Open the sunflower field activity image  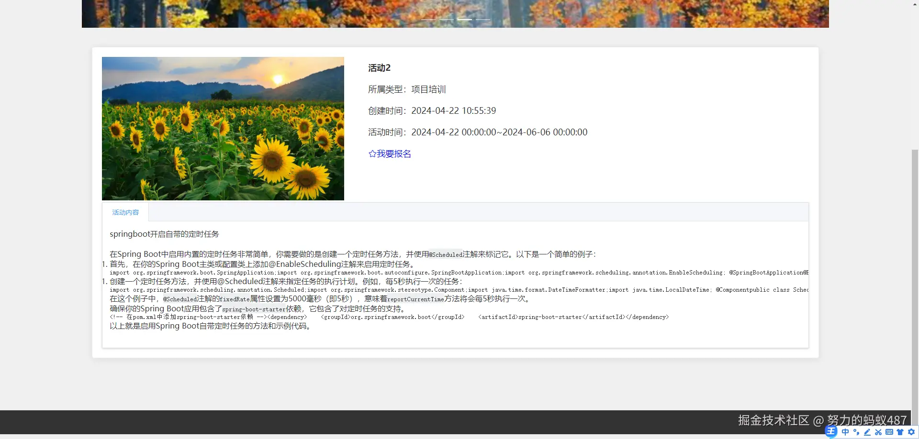pos(223,128)
